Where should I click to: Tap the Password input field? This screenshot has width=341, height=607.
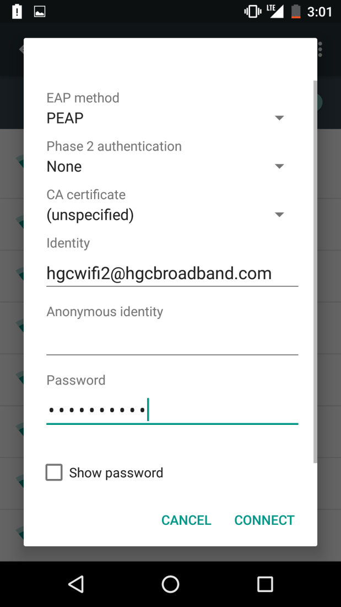click(x=172, y=411)
